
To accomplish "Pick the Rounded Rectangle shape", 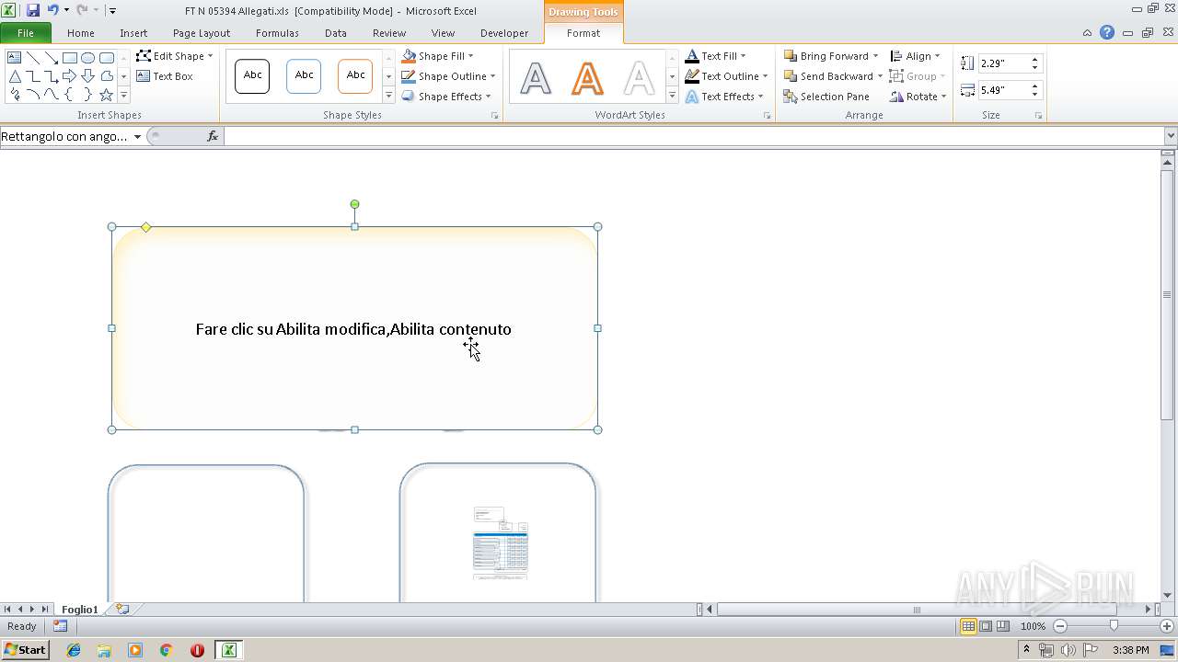I will [x=107, y=57].
